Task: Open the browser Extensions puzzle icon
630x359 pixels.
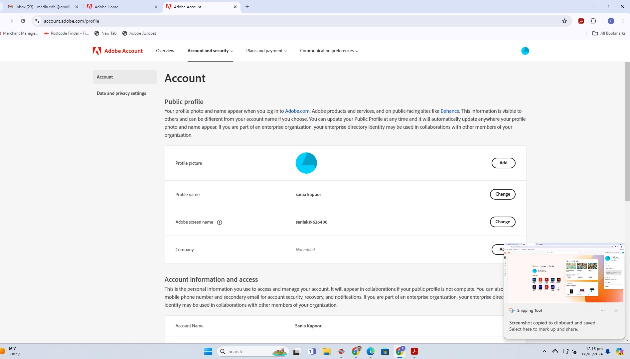Action: [x=593, y=21]
